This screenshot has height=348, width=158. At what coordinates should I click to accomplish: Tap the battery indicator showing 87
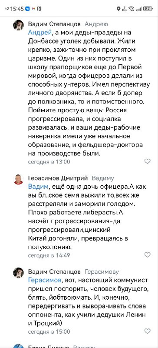(148, 9)
